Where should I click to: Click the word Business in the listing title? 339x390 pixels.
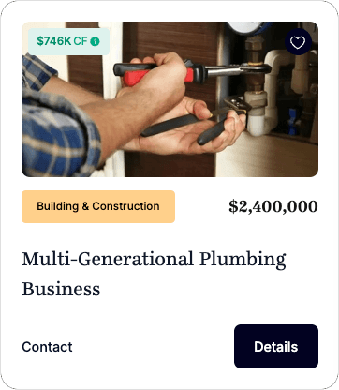pyautogui.click(x=61, y=289)
